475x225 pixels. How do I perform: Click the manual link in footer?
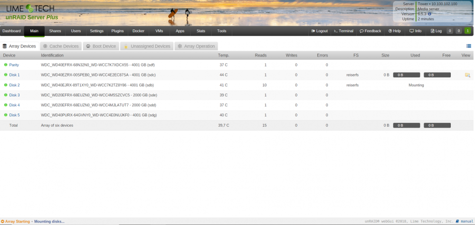point(467,221)
